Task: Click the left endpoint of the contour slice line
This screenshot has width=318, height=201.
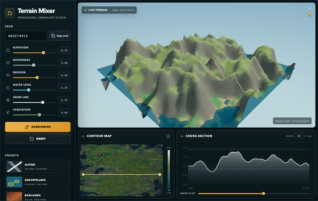Action: tap(83, 175)
